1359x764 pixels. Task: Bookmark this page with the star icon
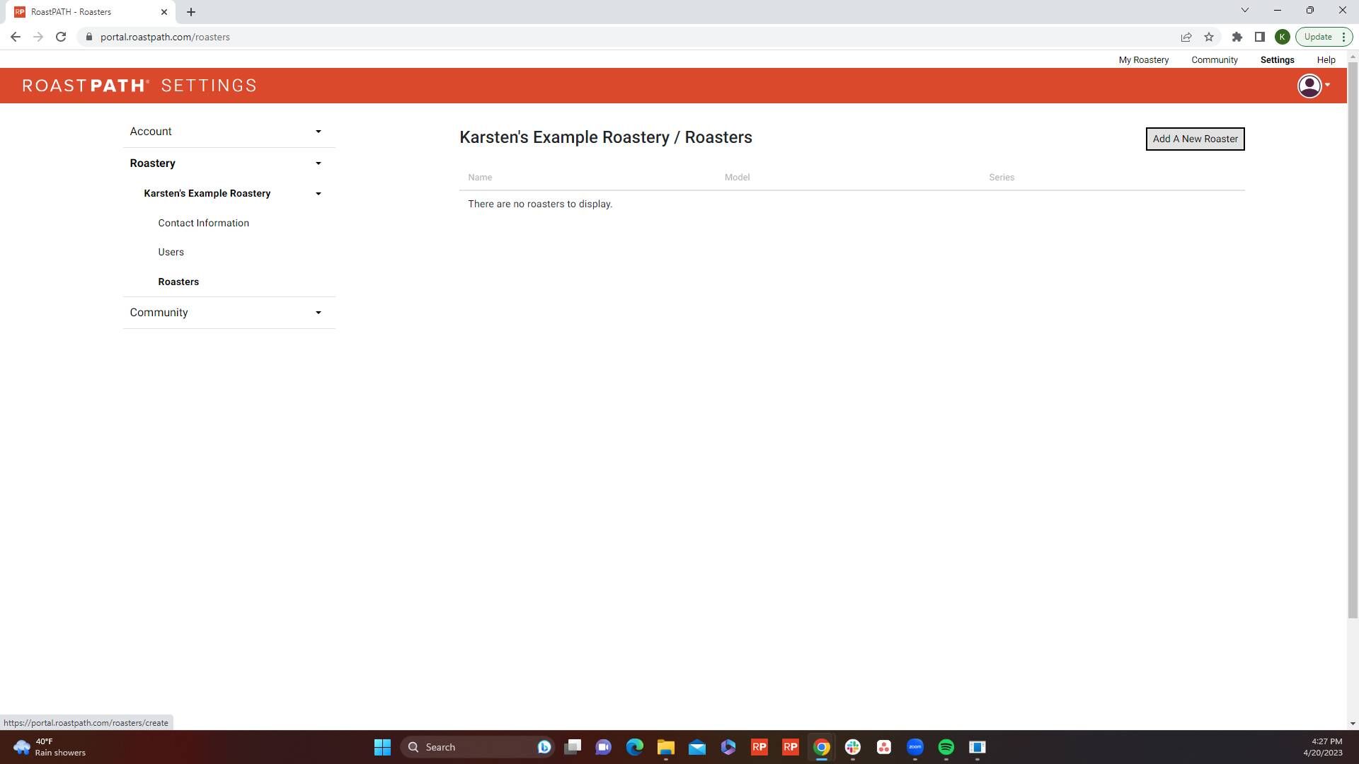pos(1209,37)
